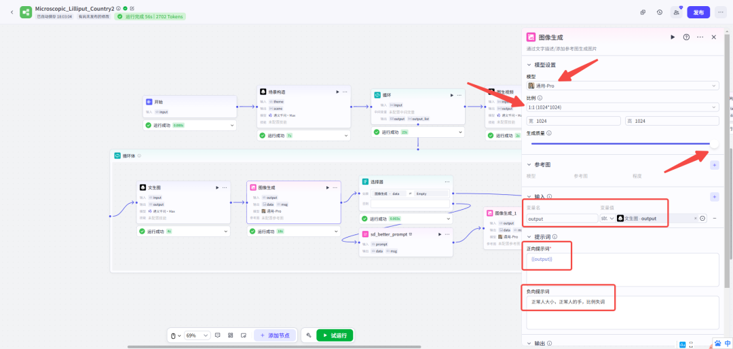Open the debug tool icon beside 试运行
733x349 pixels.
tap(309, 335)
